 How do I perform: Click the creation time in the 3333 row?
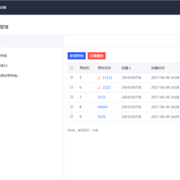pyautogui.click(x=165, y=97)
